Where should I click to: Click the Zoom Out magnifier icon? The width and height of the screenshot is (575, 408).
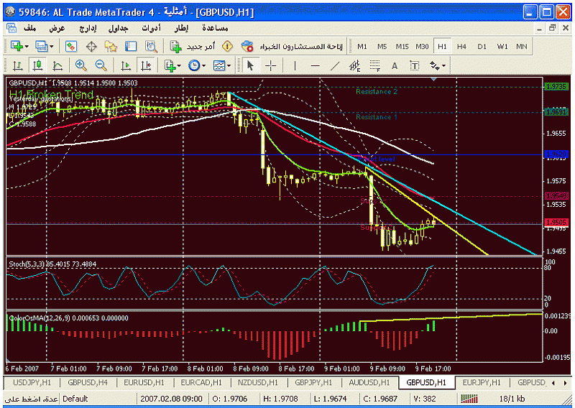101,65
